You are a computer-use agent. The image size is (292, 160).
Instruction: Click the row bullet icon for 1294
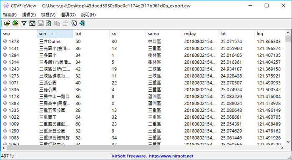click(5, 55)
